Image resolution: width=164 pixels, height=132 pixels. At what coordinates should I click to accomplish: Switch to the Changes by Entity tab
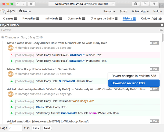(x=102, y=18)
